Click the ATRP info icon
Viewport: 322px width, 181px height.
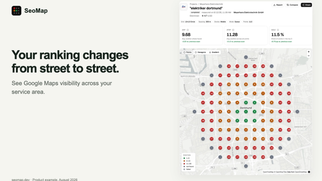tap(233, 30)
